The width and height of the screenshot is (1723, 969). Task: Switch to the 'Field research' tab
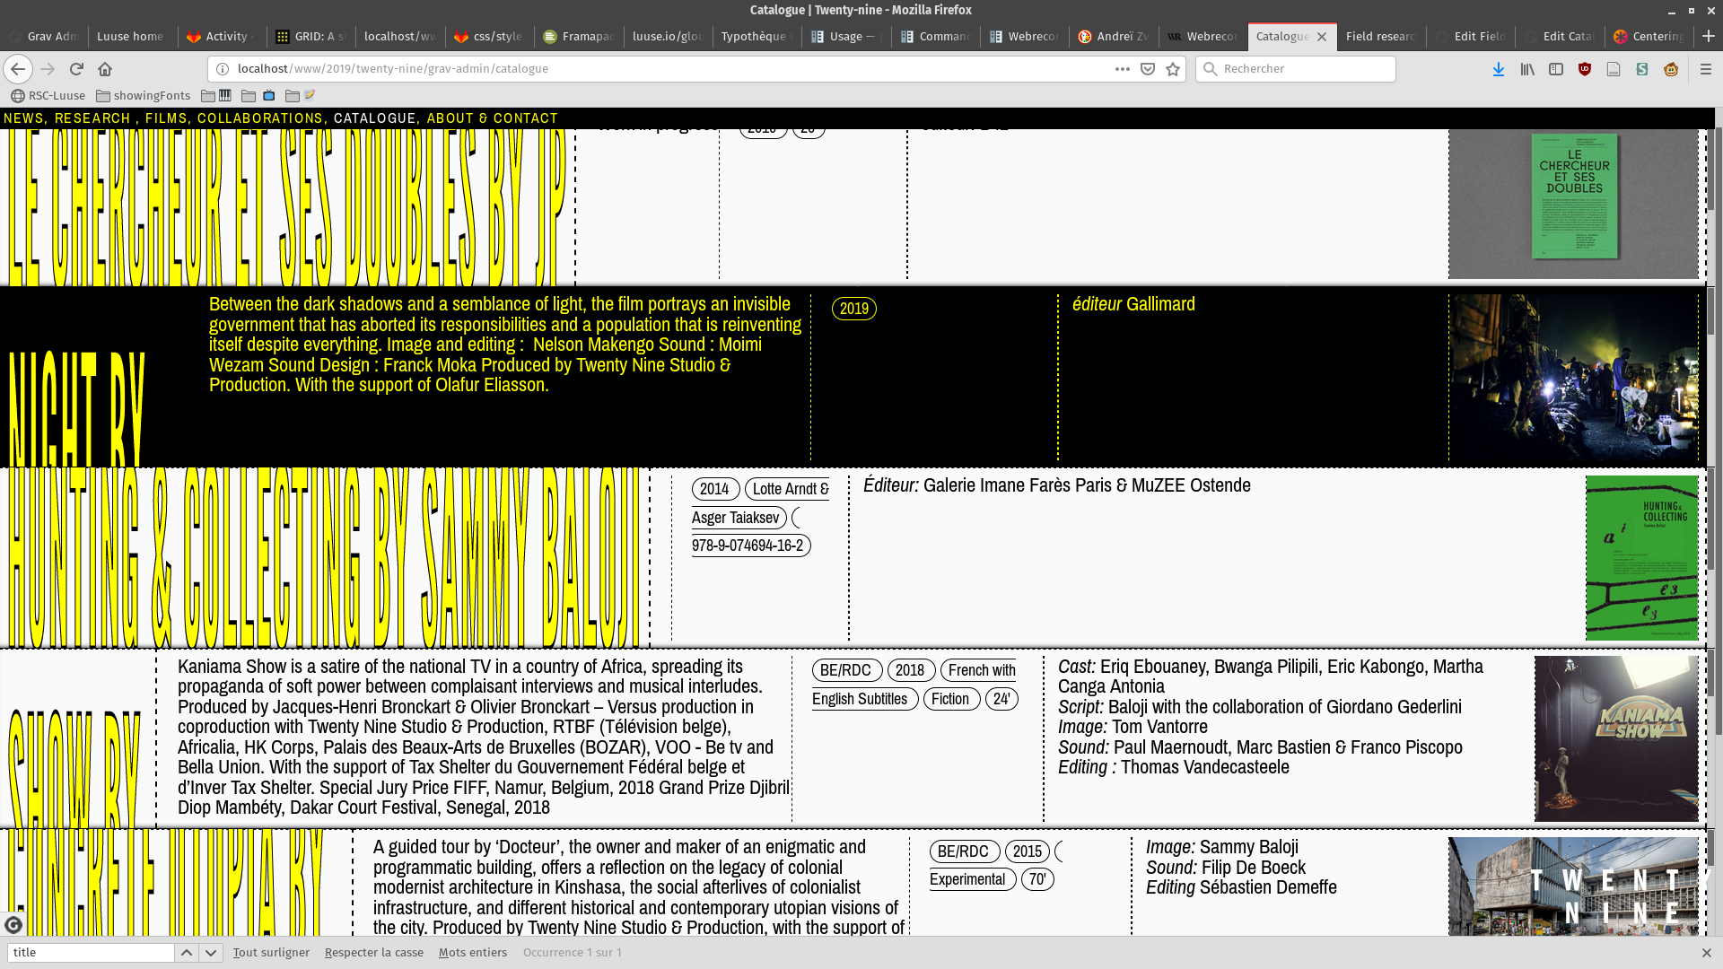point(1379,37)
